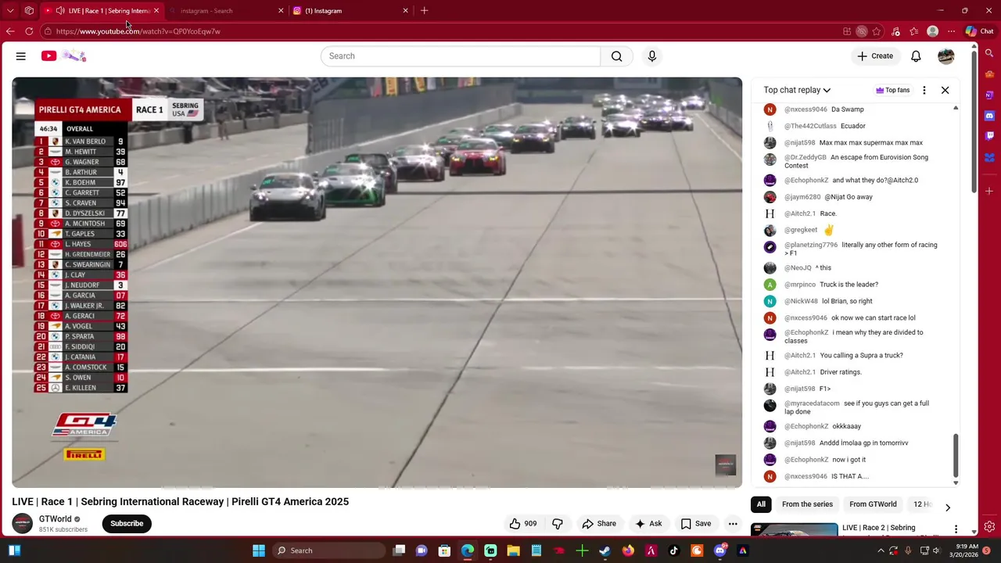Mute the YouTube tab audio icon
The width and height of the screenshot is (1001, 563).
tap(60, 11)
